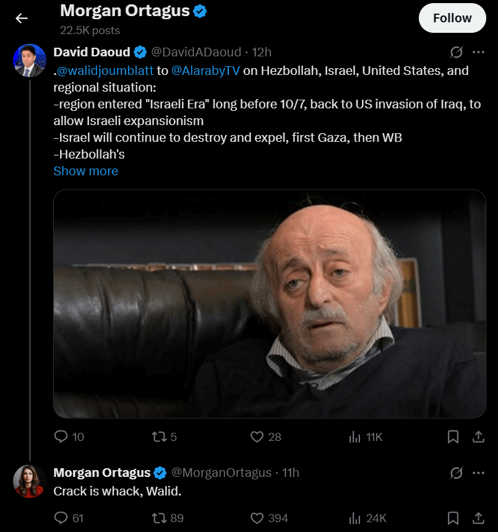
Task: Like David Daoud's post
Action: [257, 437]
